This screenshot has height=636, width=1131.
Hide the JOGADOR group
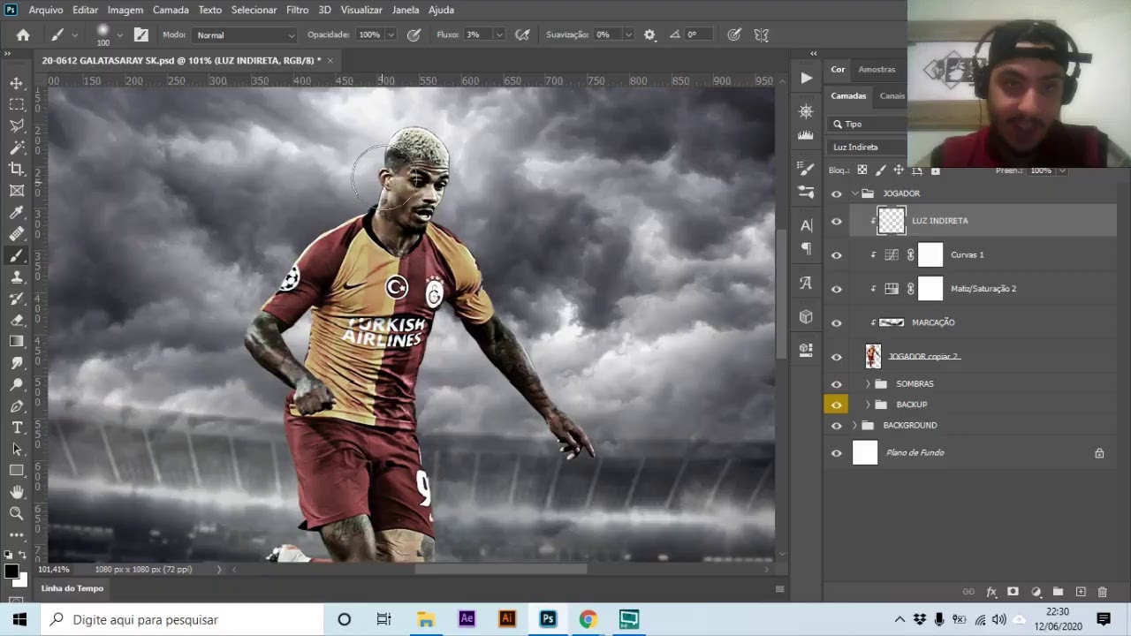click(x=836, y=193)
